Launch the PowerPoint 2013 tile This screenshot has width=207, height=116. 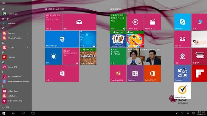118,74
